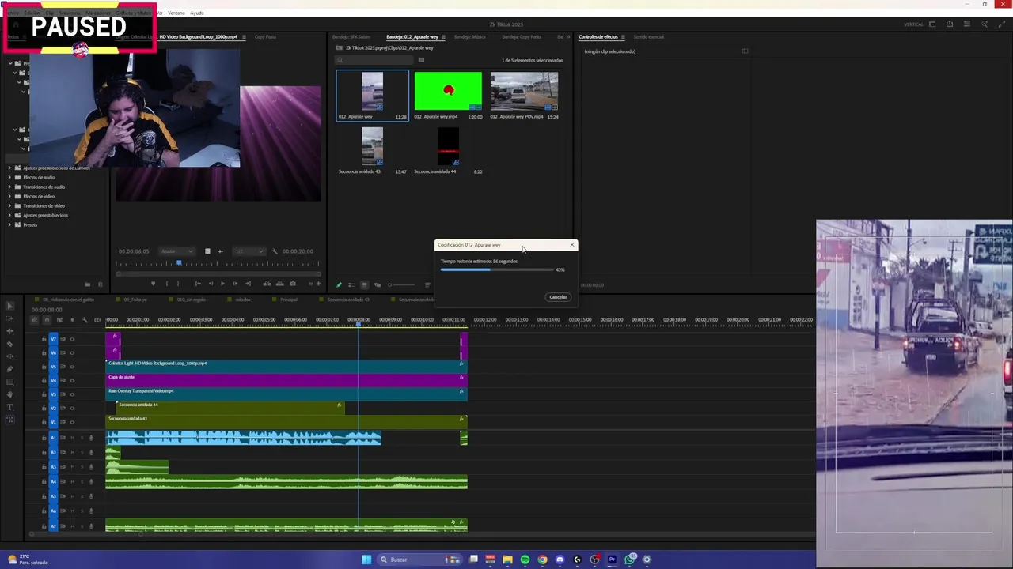Toggle visibility eye for track V5
The width and height of the screenshot is (1013, 569).
[72, 367]
